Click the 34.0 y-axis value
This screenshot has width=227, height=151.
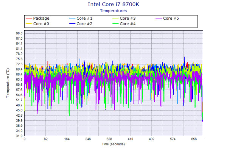coord(19,131)
